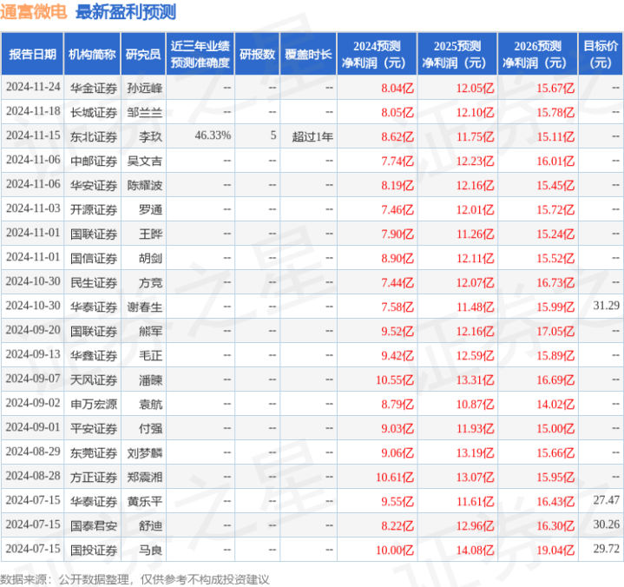
Task: Select the 国投证券 institution cell
Action: pyautogui.click(x=94, y=550)
